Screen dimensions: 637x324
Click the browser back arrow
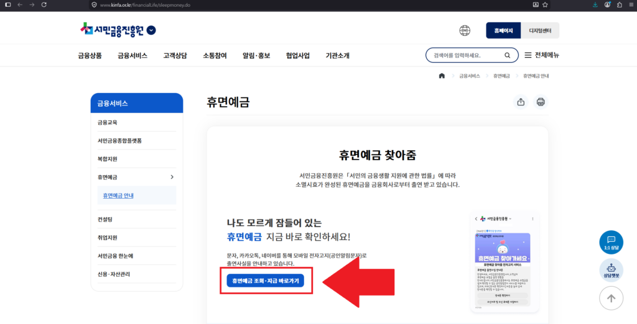19,4
